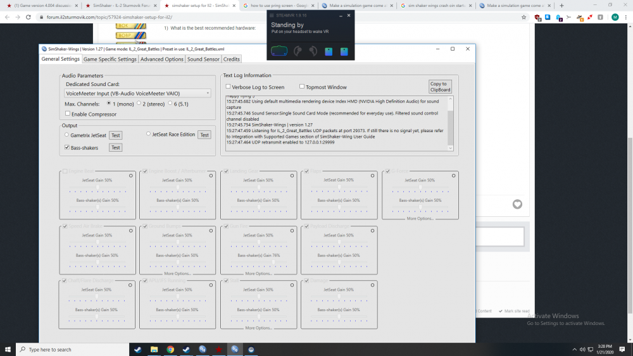Click the Damage Bass-shaker(s) gain slider
The width and height of the screenshot is (633, 356).
(339, 317)
